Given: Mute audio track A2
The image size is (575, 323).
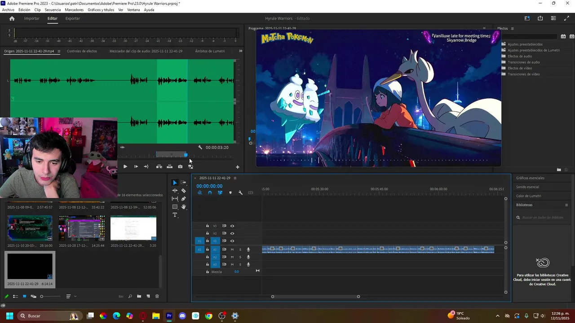Looking at the screenshot, I should point(232,257).
